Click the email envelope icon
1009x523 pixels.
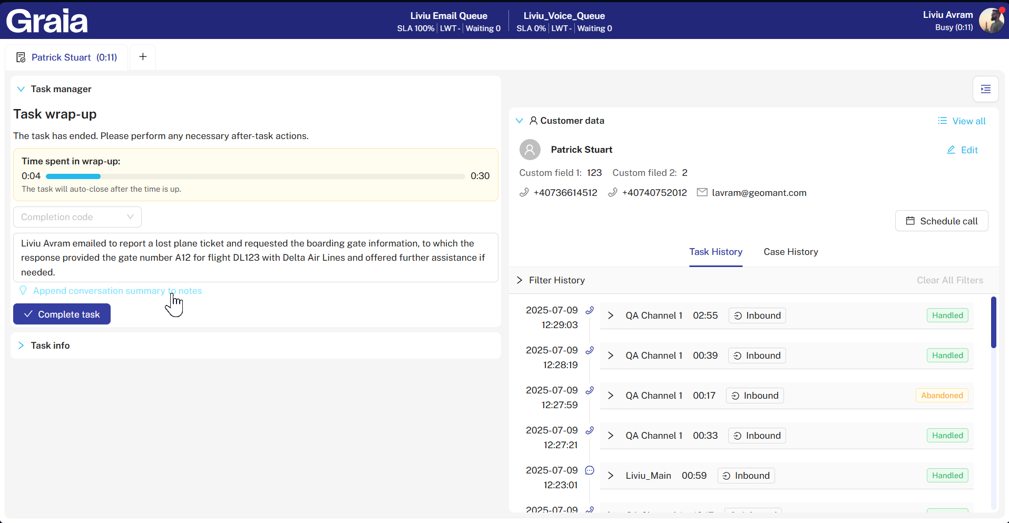pyautogui.click(x=702, y=193)
